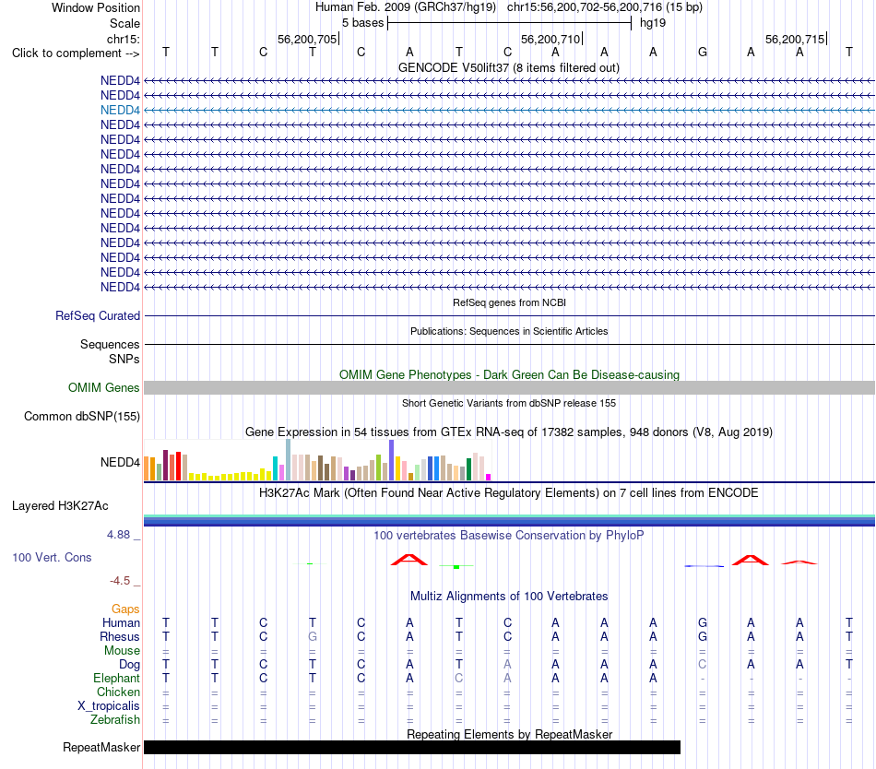Open the GENCODE V50lift37 track title
Screen dimensions: 876x769
click(508, 67)
